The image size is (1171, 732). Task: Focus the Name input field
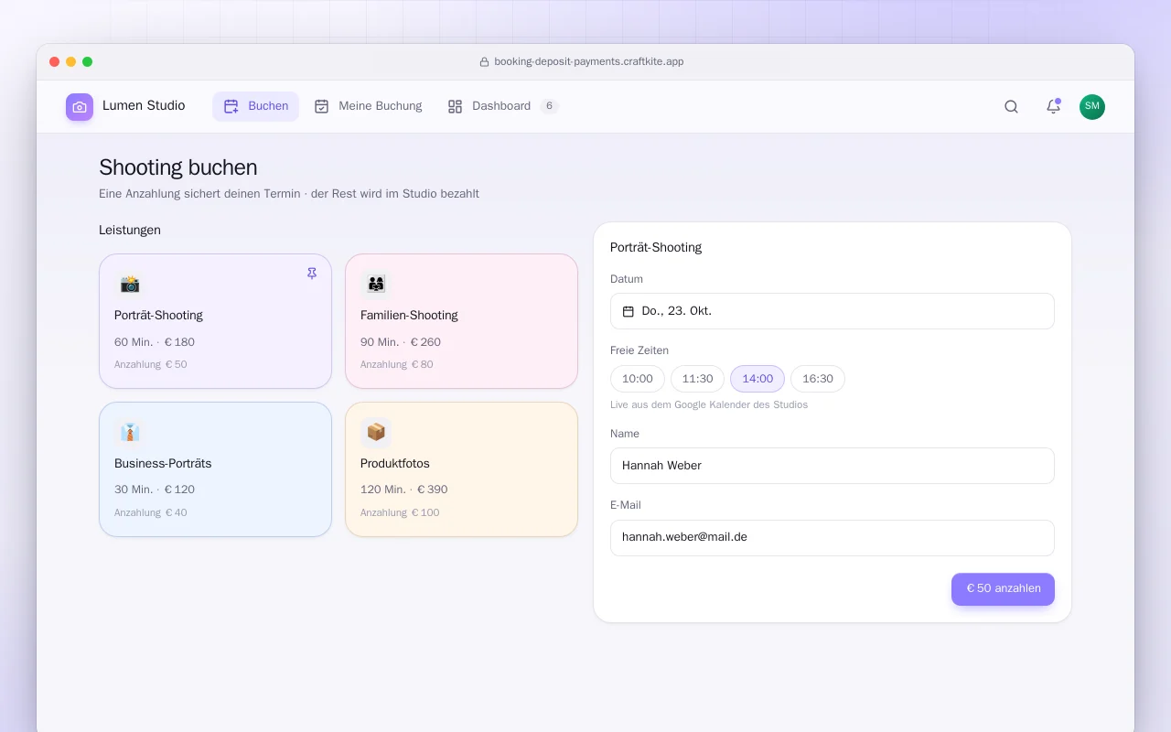point(833,466)
